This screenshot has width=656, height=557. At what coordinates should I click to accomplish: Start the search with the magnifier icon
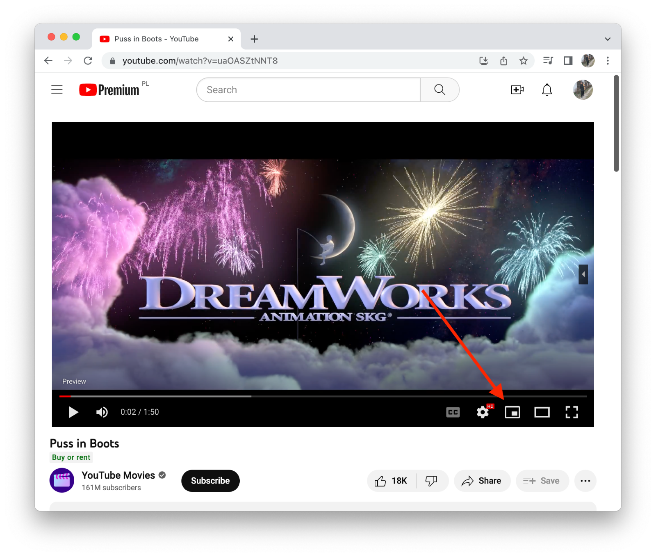pos(439,89)
